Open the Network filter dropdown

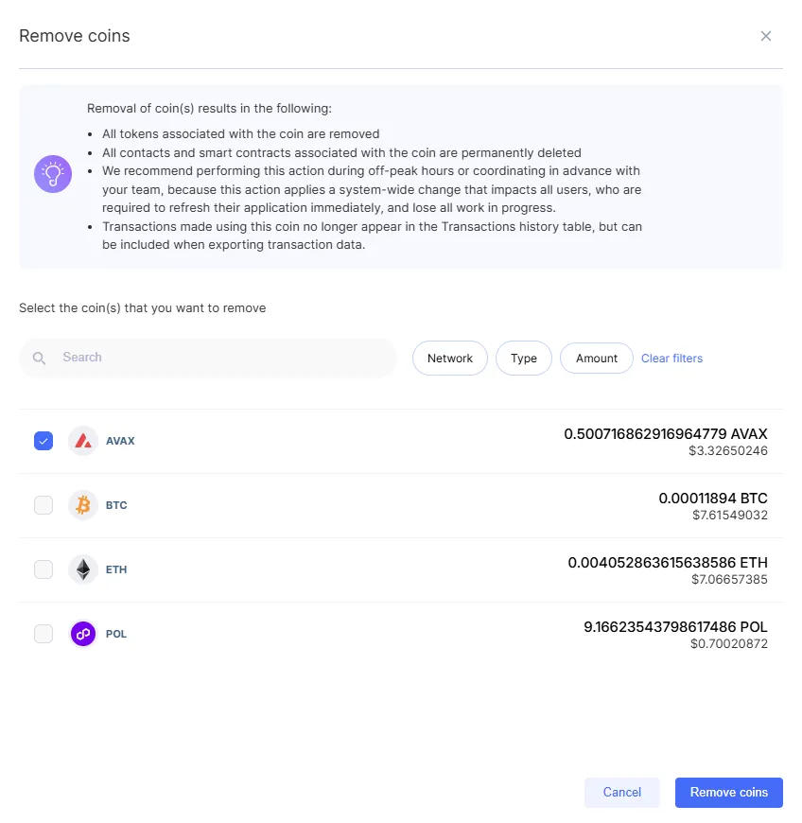(x=450, y=358)
